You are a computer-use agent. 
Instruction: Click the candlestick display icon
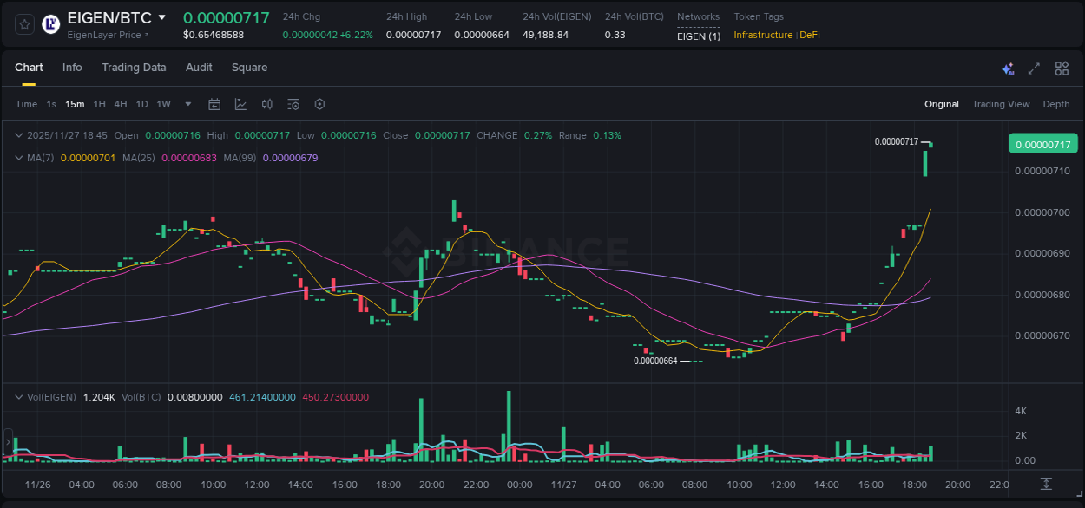point(267,104)
